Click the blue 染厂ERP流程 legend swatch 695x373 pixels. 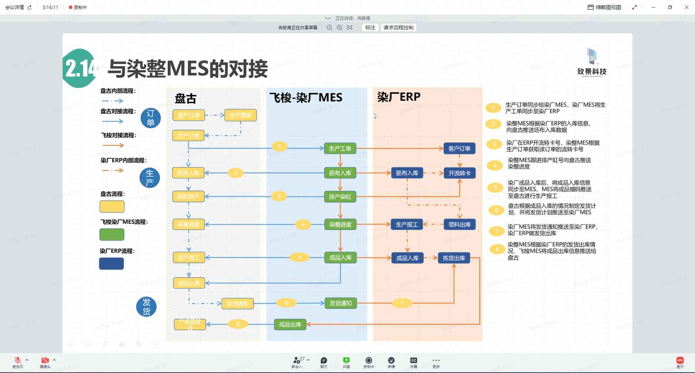(x=111, y=263)
